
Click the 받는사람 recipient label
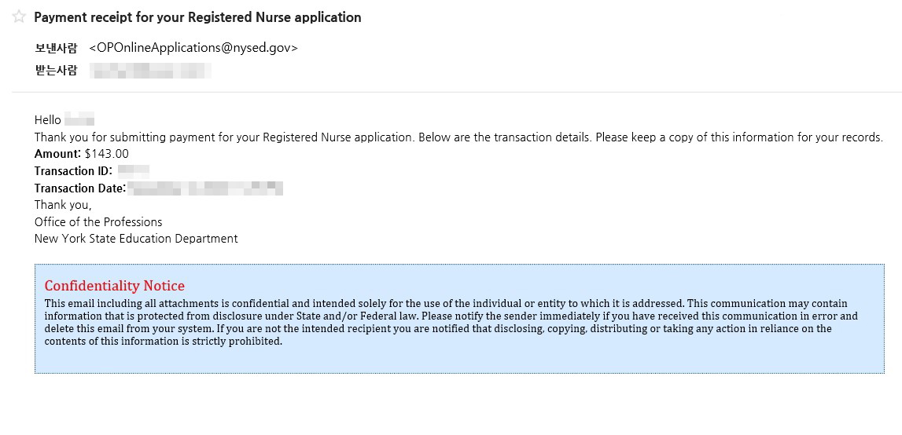point(56,71)
